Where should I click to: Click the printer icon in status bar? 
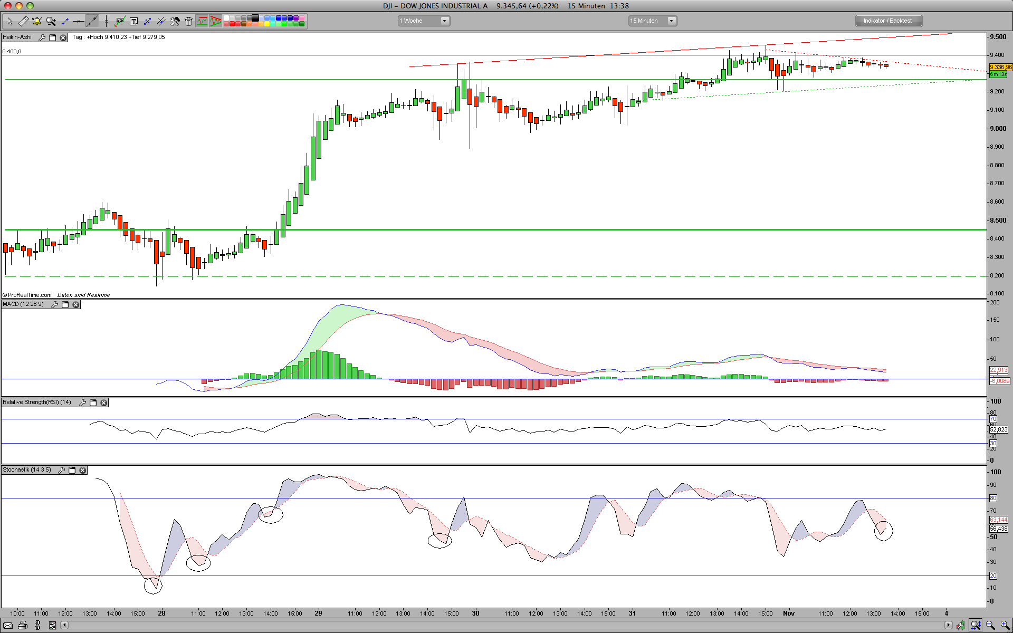pos(23,625)
